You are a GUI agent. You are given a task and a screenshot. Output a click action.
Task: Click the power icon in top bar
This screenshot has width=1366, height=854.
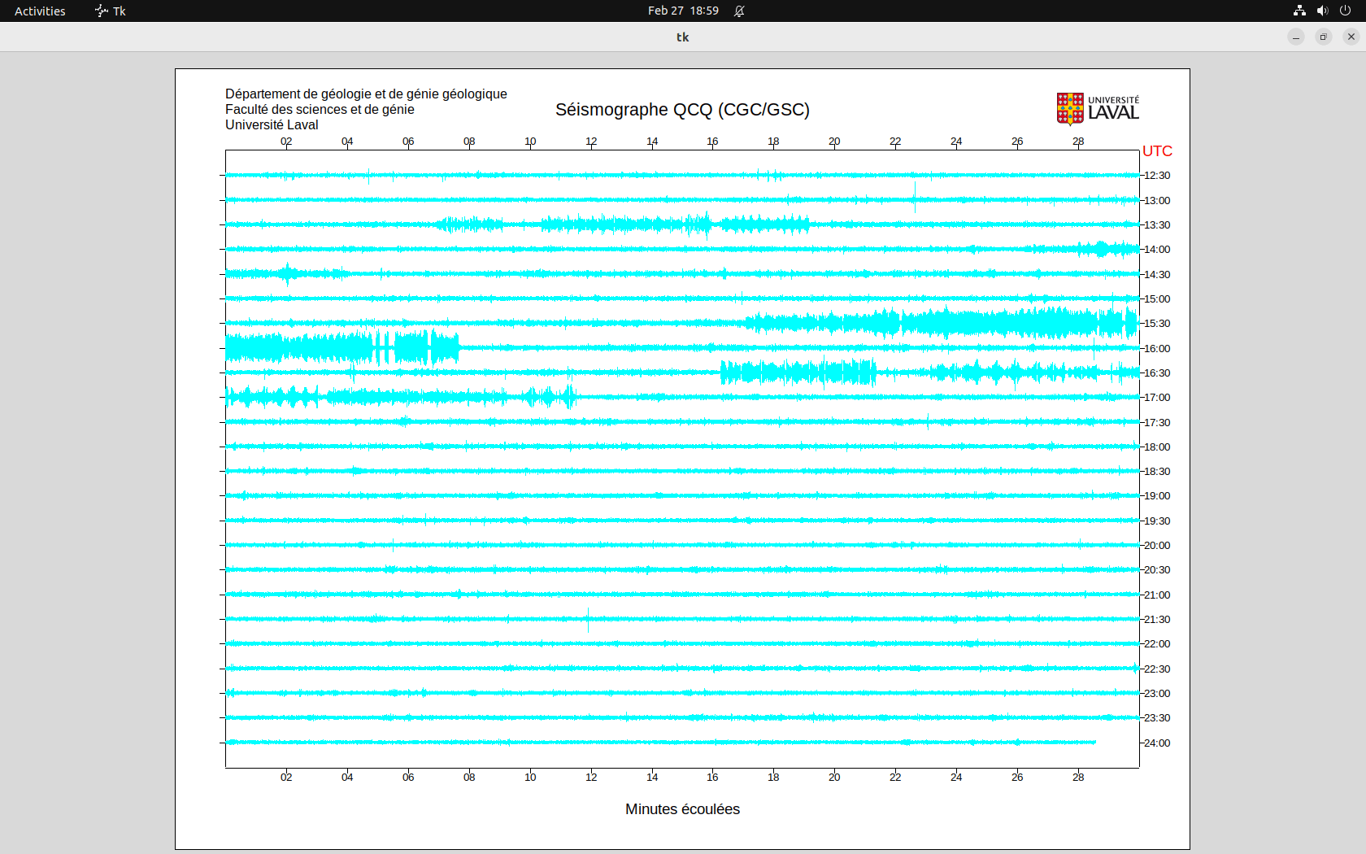click(x=1345, y=11)
